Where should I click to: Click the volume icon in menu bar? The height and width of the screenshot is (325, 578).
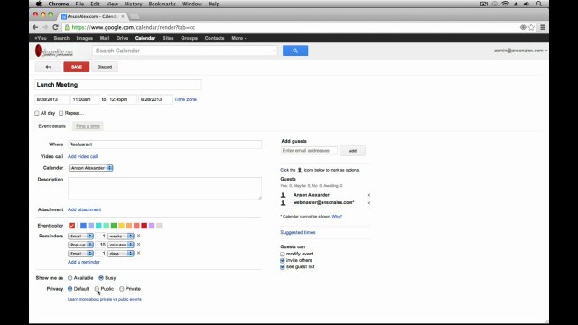(527, 4)
